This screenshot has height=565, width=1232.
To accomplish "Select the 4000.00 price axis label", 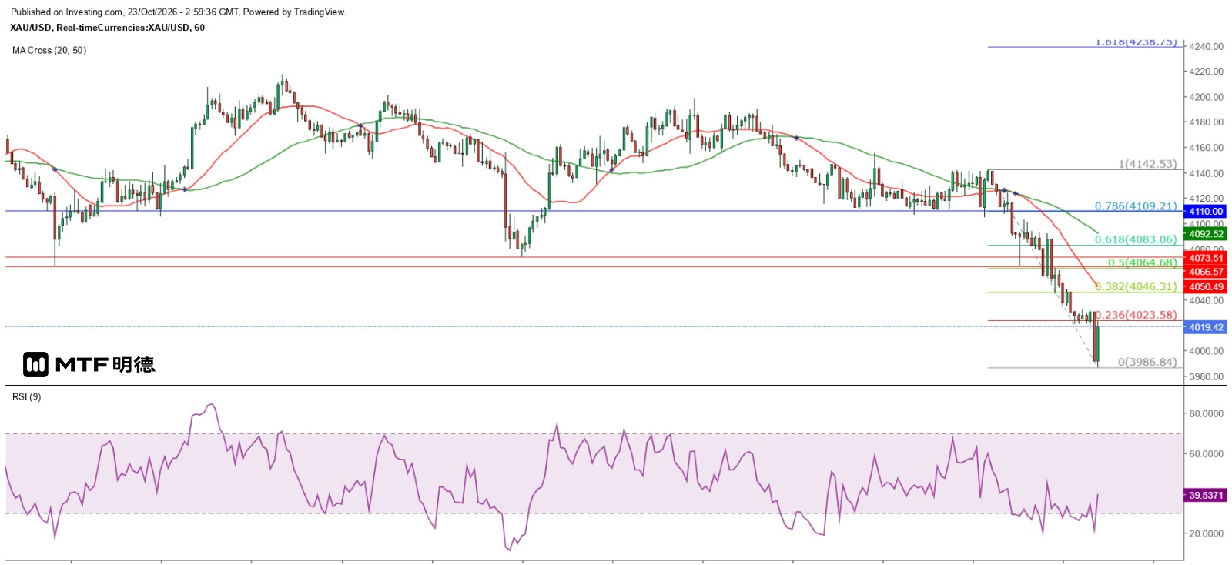I will [1207, 351].
